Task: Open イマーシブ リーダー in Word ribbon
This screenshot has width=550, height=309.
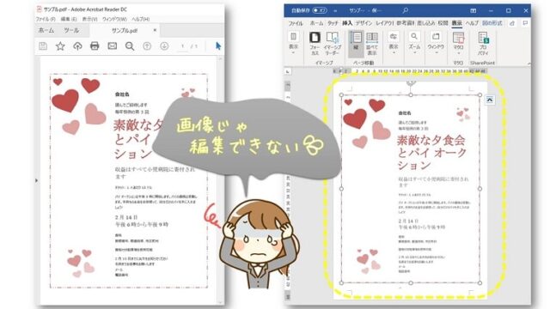Action: point(332,44)
